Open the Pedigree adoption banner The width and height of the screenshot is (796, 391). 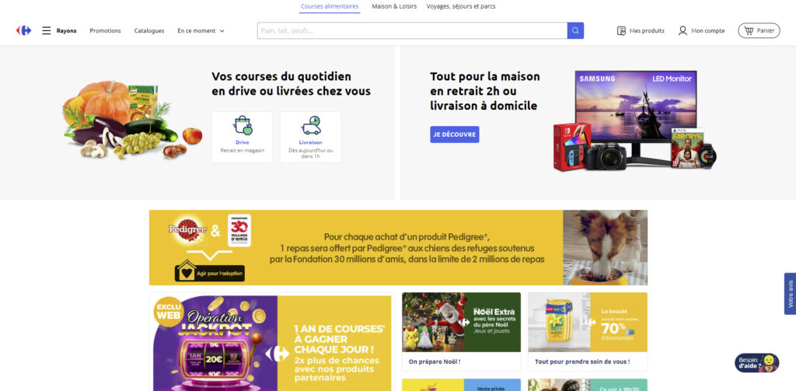(398, 248)
